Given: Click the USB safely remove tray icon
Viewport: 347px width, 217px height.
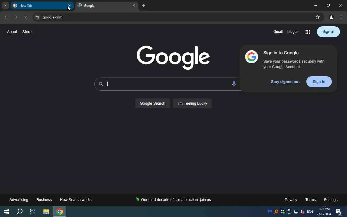Looking at the screenshot, I should coord(289,212).
